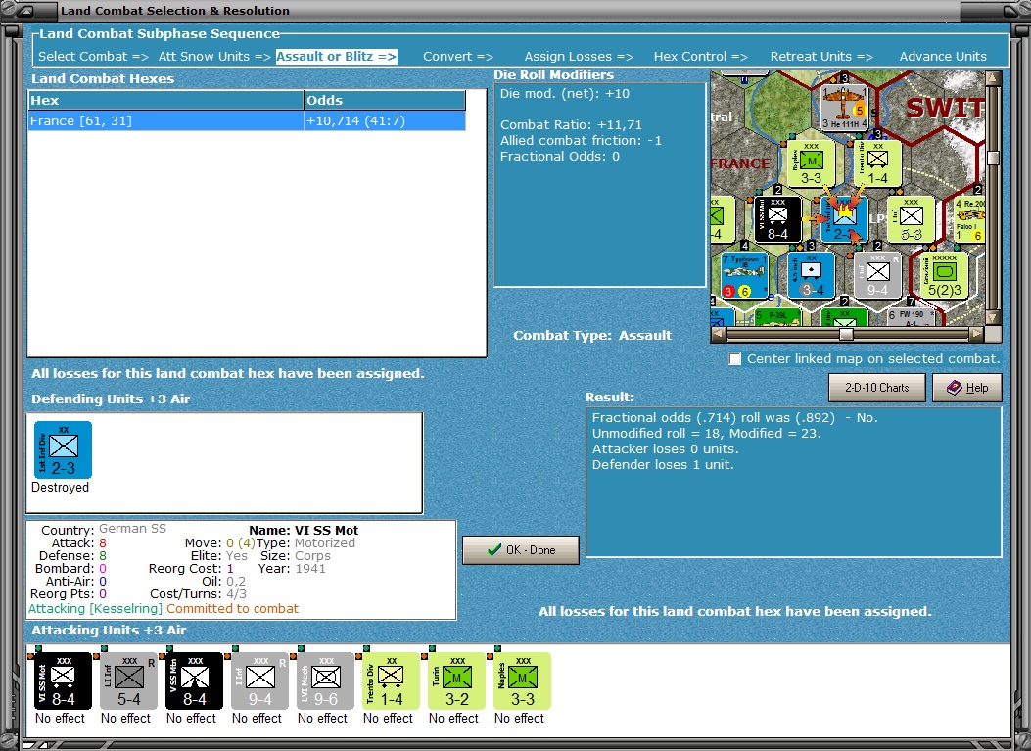Select the destroyed 1st Inf Div 2-3 defender
Screen dimensions: 1031x751
coord(63,450)
